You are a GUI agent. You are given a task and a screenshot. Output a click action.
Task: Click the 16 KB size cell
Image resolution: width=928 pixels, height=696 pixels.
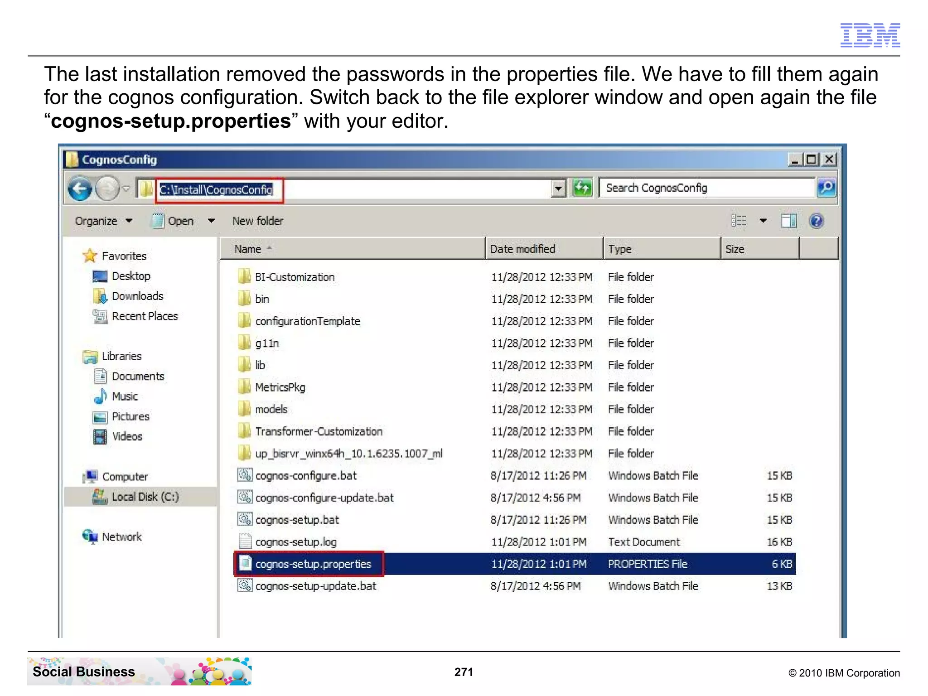click(779, 542)
